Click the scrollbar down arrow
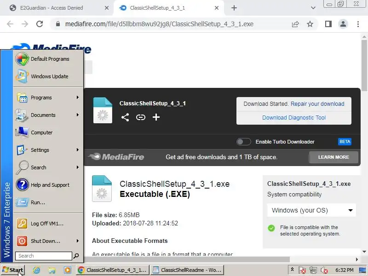Image resolution: width=368 pixels, height=276 pixels. click(364, 252)
